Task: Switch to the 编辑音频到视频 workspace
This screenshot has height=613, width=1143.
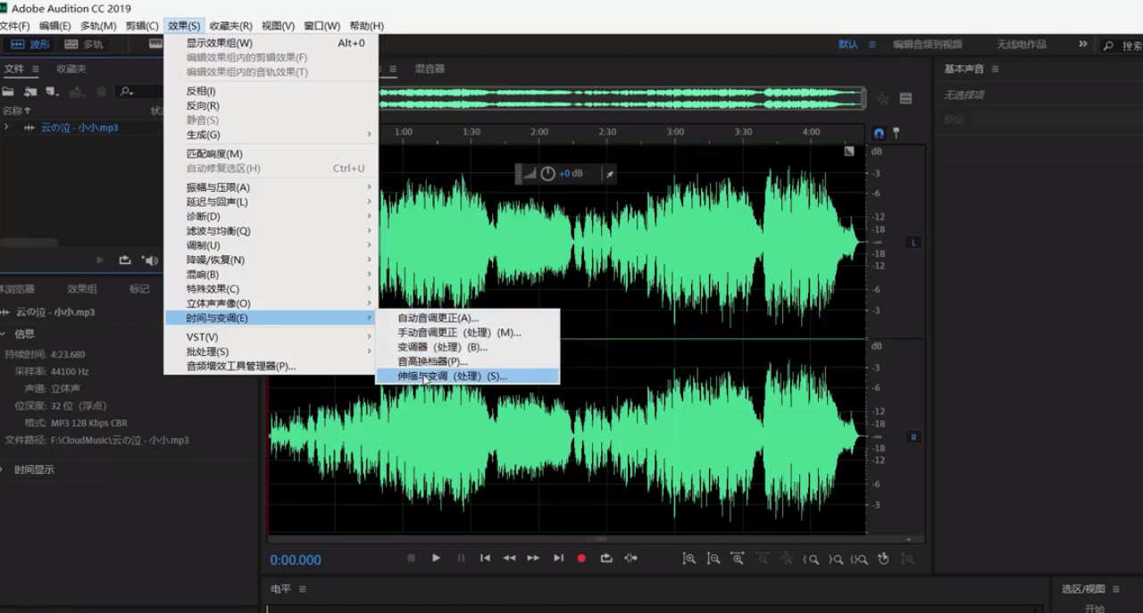Action: click(x=927, y=45)
